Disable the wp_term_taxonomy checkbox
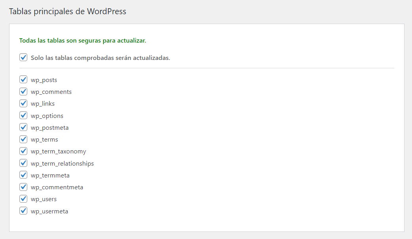The height and width of the screenshot is (239, 412). (23, 151)
